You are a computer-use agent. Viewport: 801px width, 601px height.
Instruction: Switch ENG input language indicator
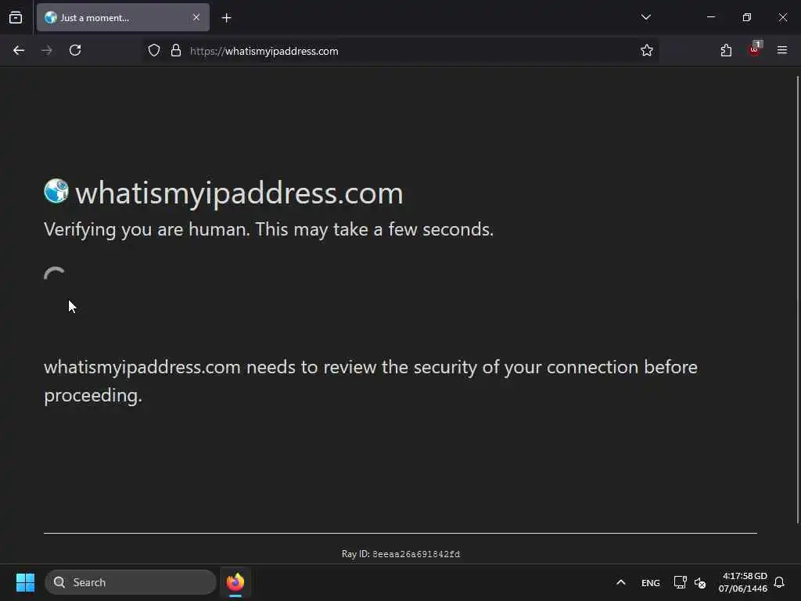(x=650, y=583)
